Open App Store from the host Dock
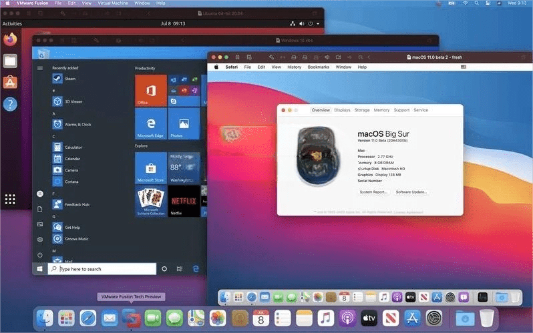Viewport: 533px width, 333px height. click(412, 318)
